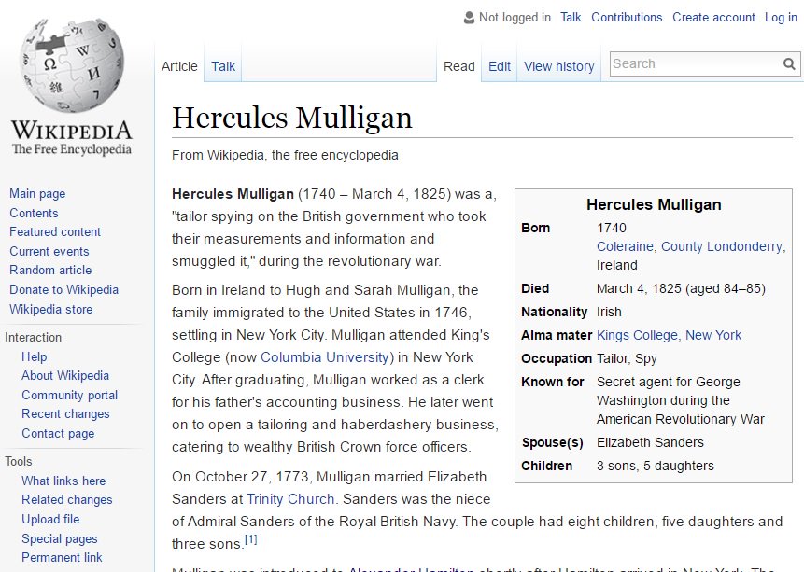Click the user icon beside Not logged in
The height and width of the screenshot is (572, 804).
coord(469,18)
